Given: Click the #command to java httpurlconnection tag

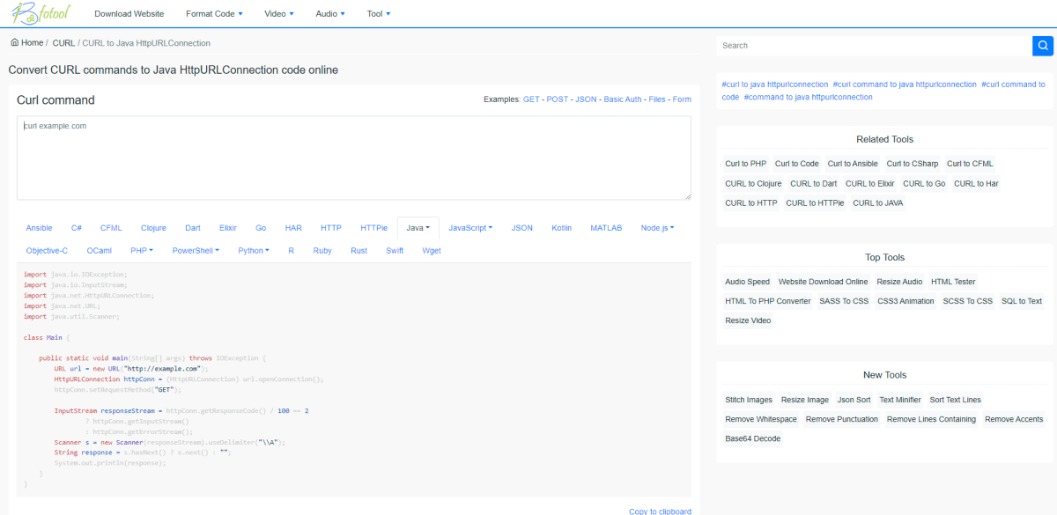Looking at the screenshot, I should [x=808, y=97].
